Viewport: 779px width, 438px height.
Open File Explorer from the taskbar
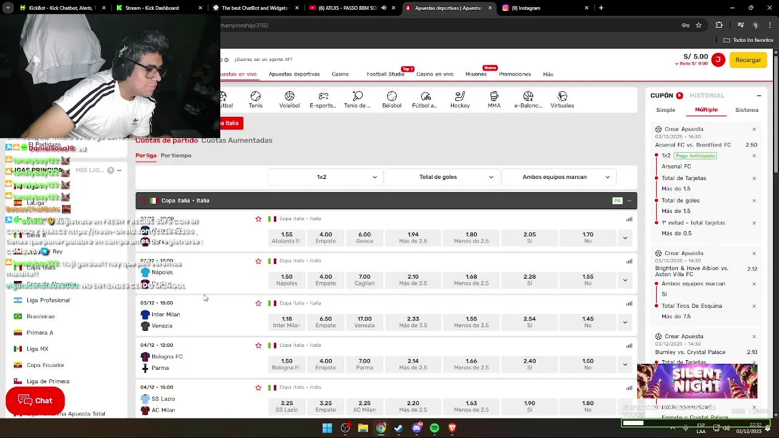pyautogui.click(x=363, y=428)
